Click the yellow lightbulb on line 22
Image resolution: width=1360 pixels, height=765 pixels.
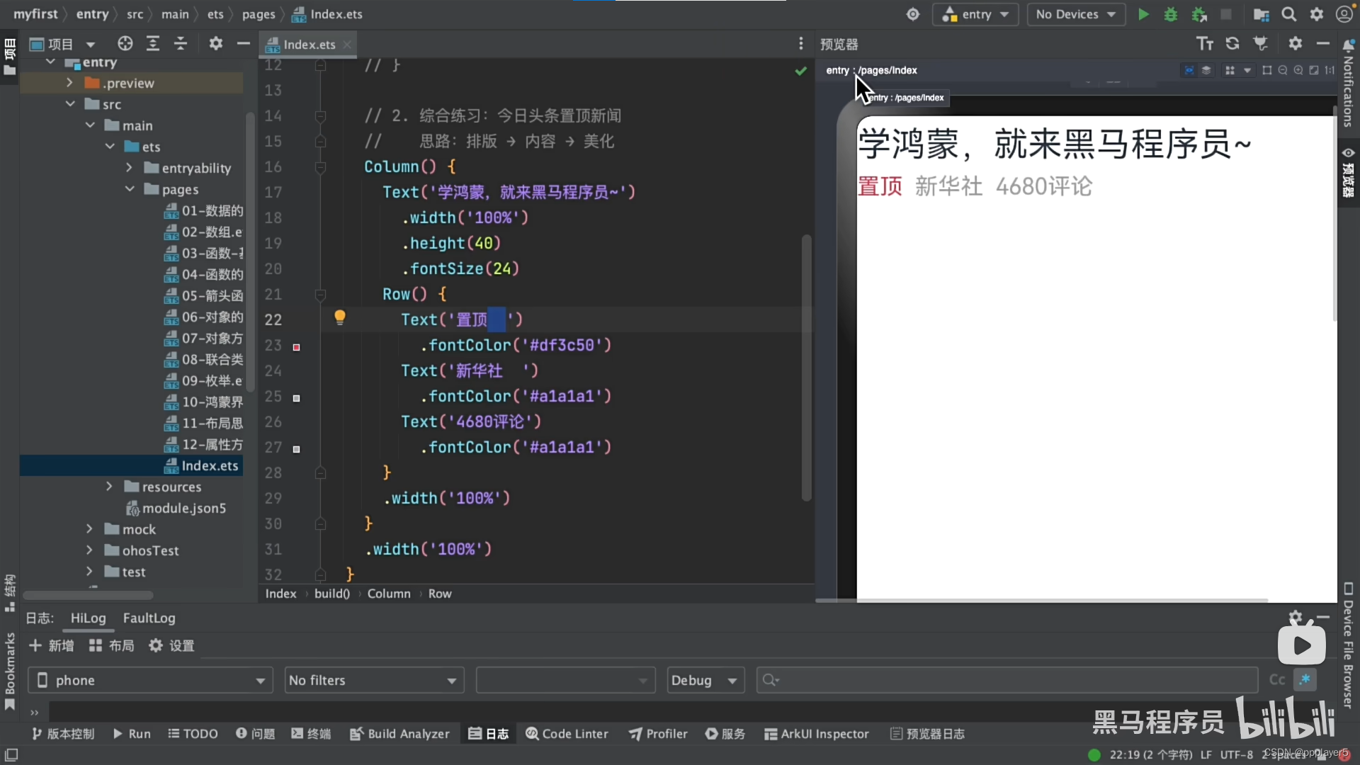coord(340,317)
